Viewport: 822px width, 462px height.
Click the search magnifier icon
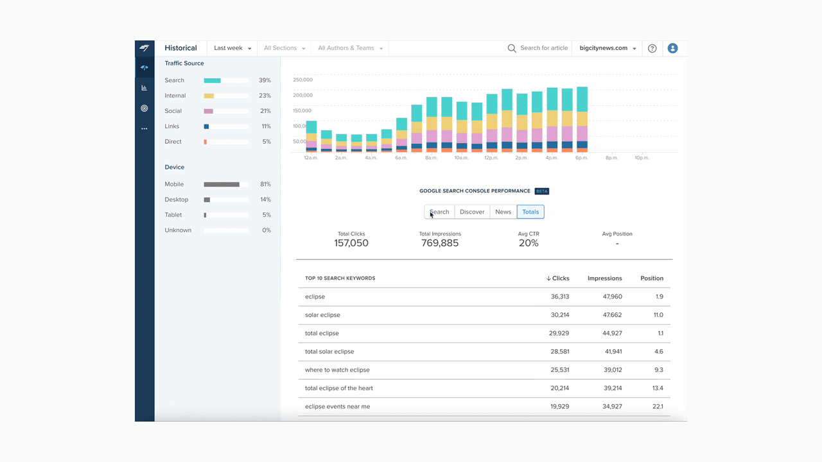coord(512,48)
